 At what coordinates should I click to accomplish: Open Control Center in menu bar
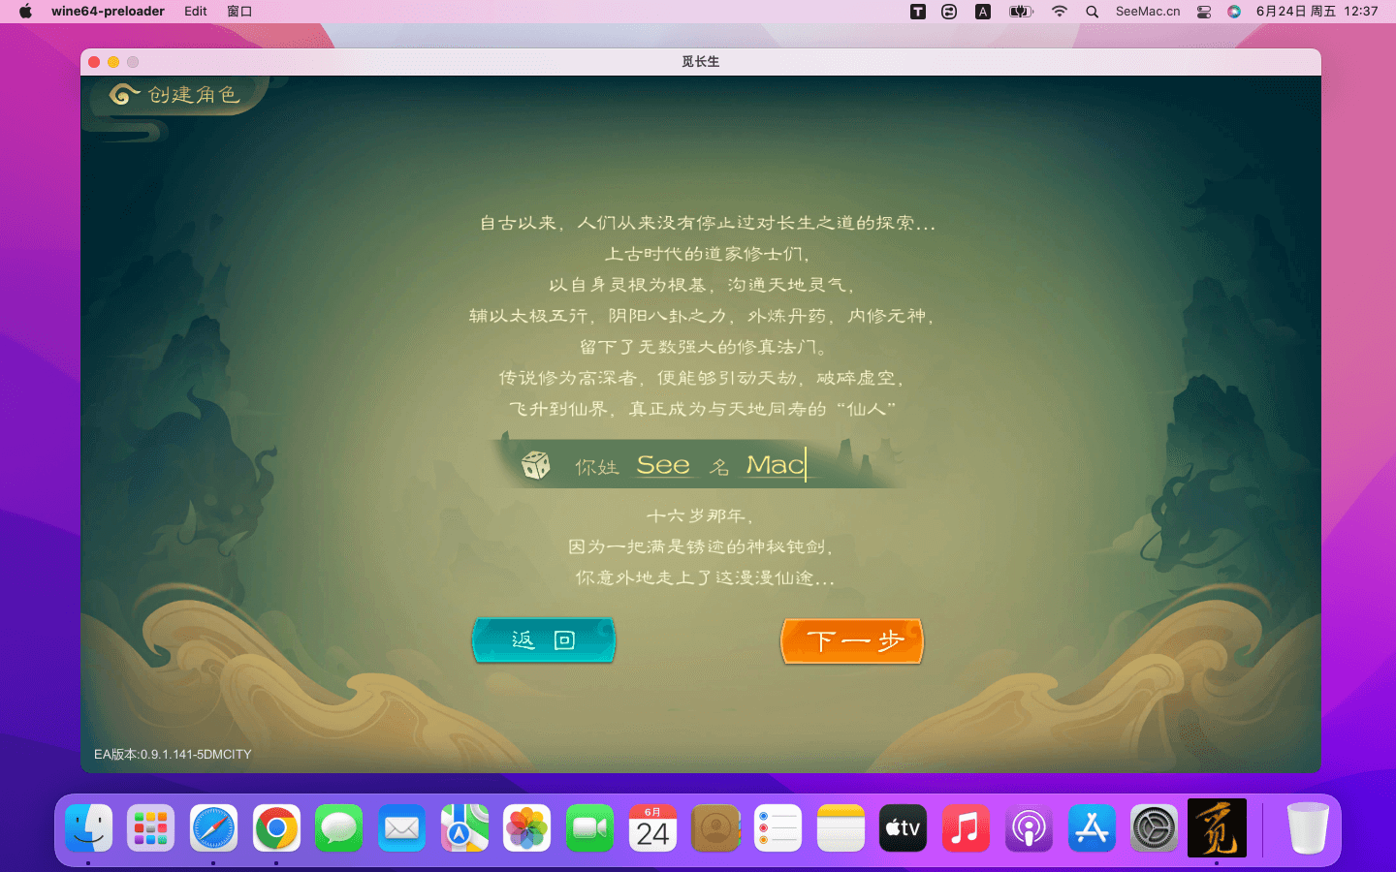coord(1204,12)
